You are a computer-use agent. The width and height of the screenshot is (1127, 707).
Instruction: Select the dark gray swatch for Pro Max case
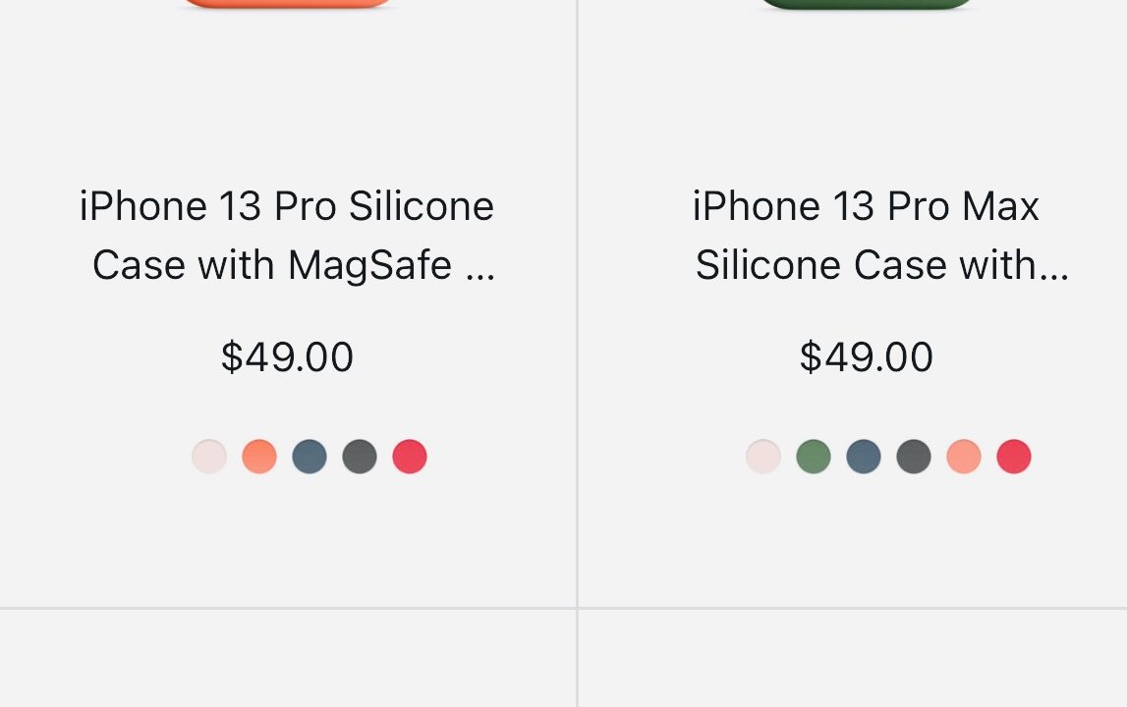coord(914,457)
